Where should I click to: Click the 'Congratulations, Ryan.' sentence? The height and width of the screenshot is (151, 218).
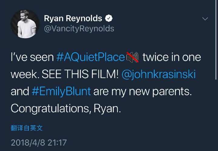[x=66, y=109]
